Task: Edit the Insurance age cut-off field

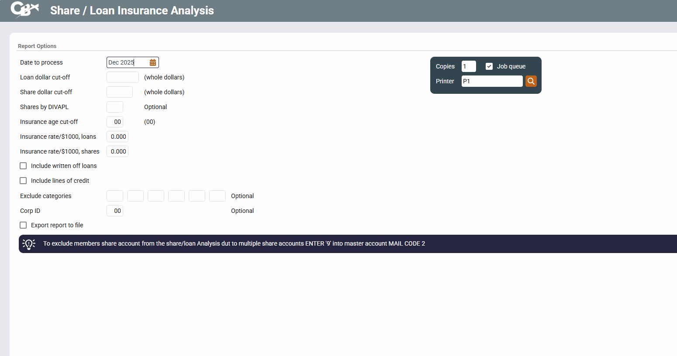Action: (115, 122)
